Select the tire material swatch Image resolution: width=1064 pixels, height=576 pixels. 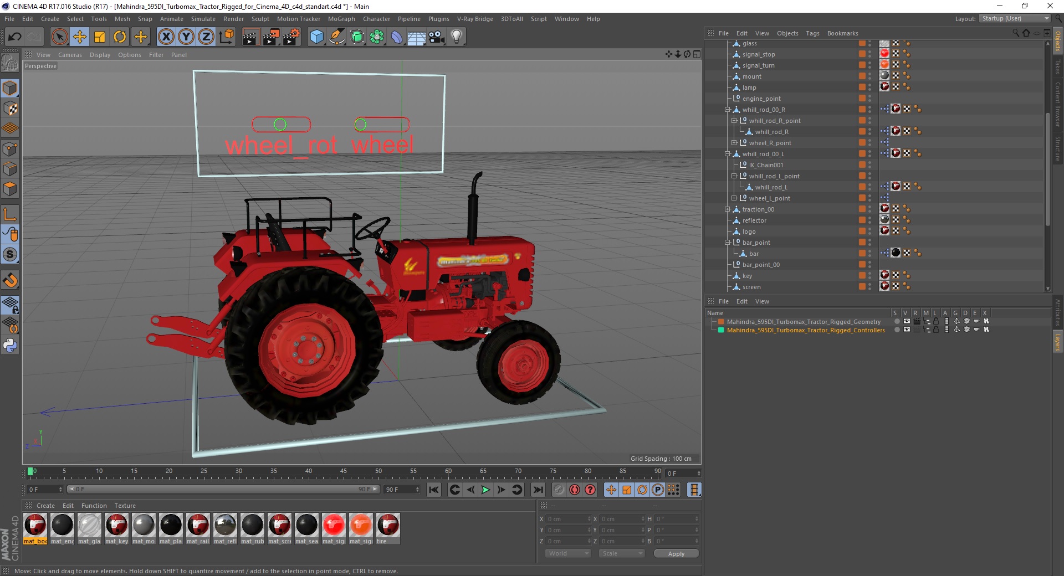click(x=388, y=529)
